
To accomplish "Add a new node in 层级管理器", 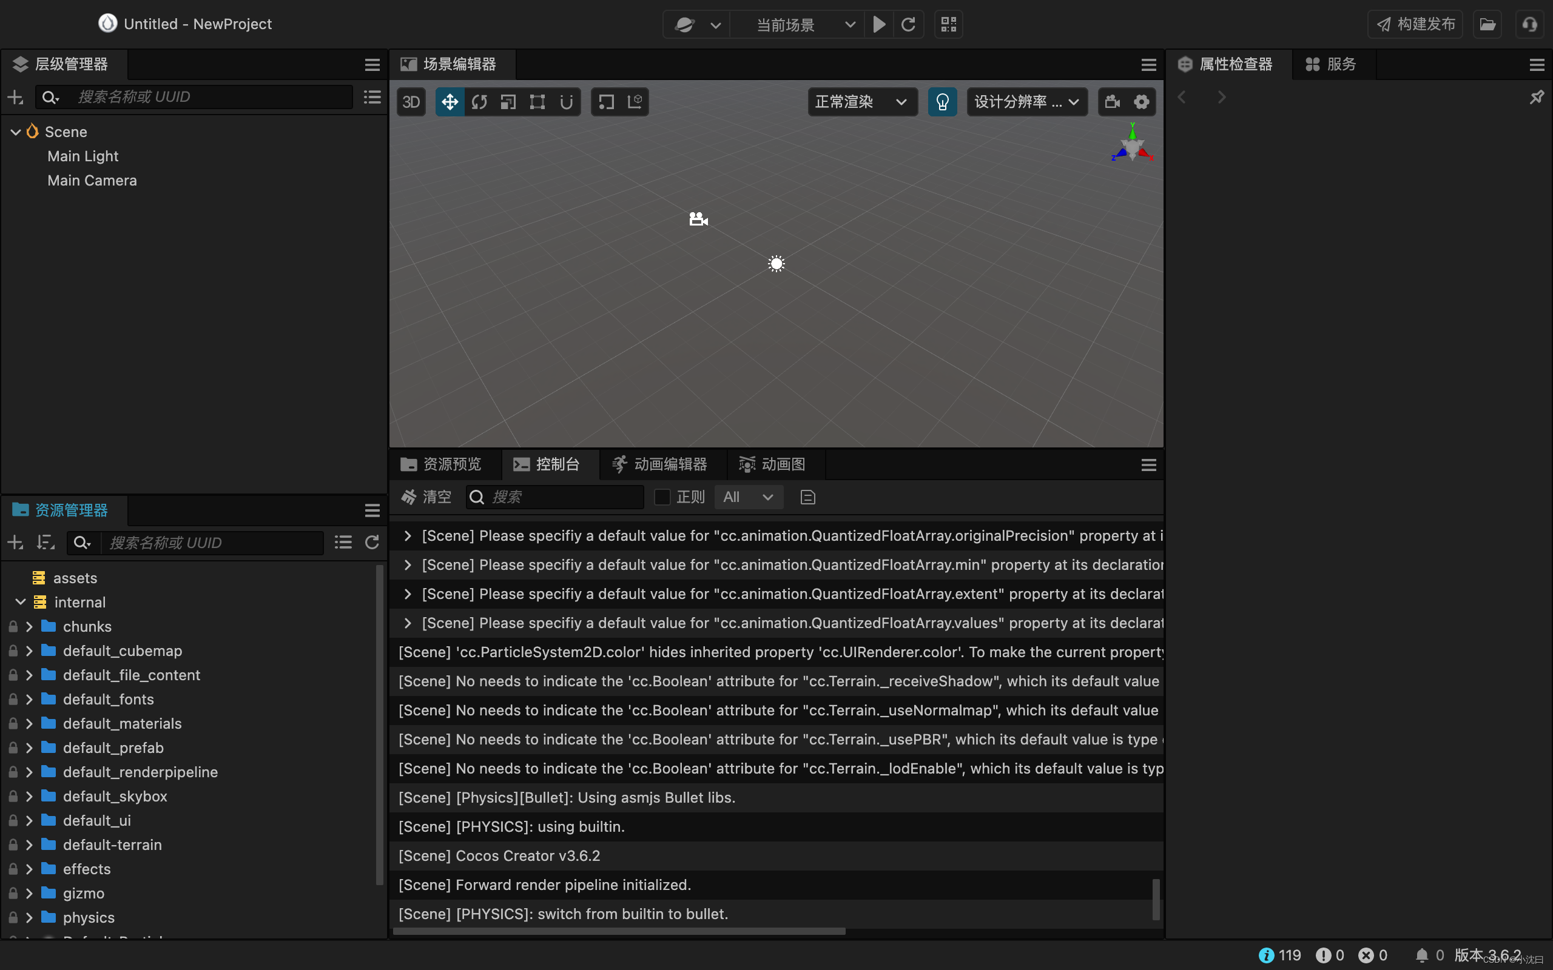I will pos(15,97).
